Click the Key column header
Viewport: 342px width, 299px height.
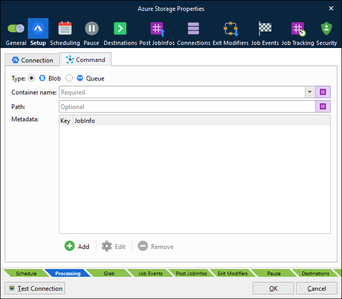pyautogui.click(x=65, y=121)
